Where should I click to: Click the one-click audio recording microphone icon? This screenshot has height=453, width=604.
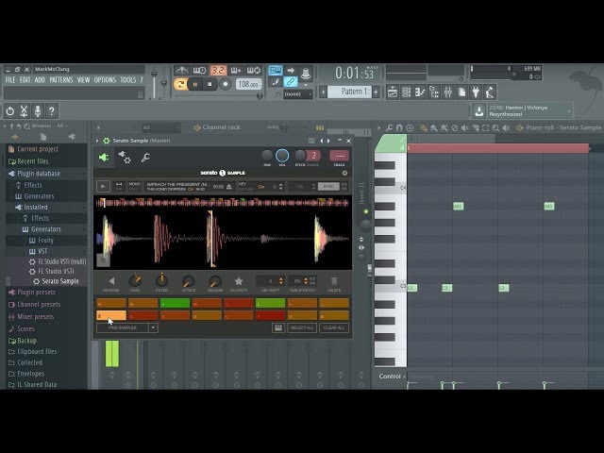click(x=38, y=111)
